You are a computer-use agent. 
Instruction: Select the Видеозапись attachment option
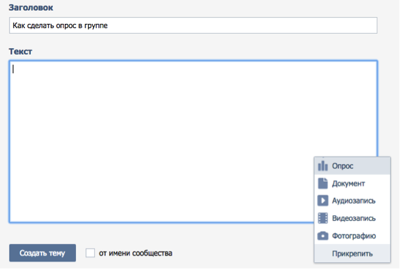coord(352,218)
